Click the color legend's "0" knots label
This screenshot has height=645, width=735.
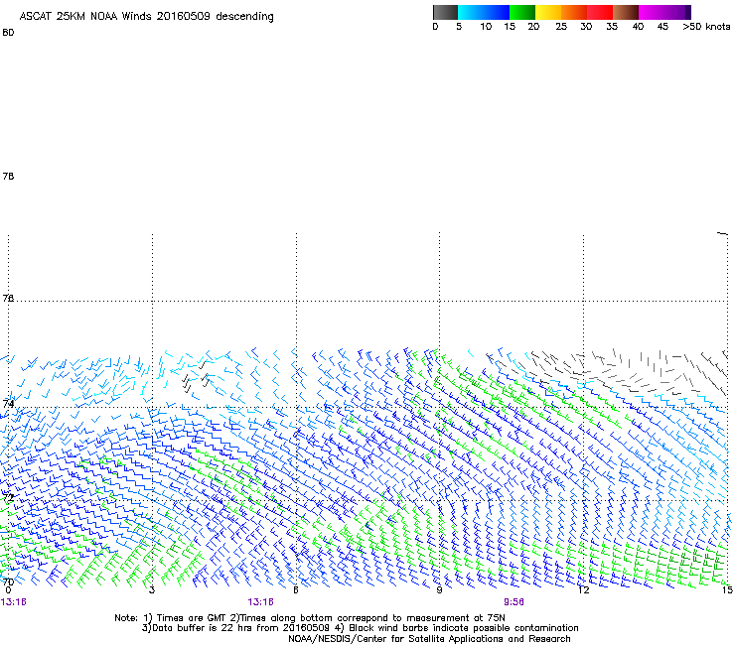click(x=435, y=27)
